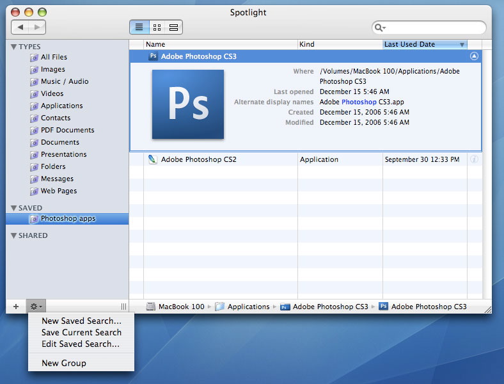Click the large Photoshop CS3 icon
Screen dimensions: 504x384
coord(188,104)
